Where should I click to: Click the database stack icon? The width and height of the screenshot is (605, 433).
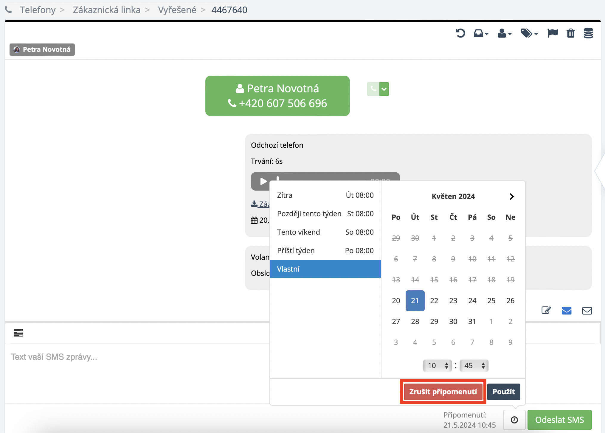[x=588, y=33]
